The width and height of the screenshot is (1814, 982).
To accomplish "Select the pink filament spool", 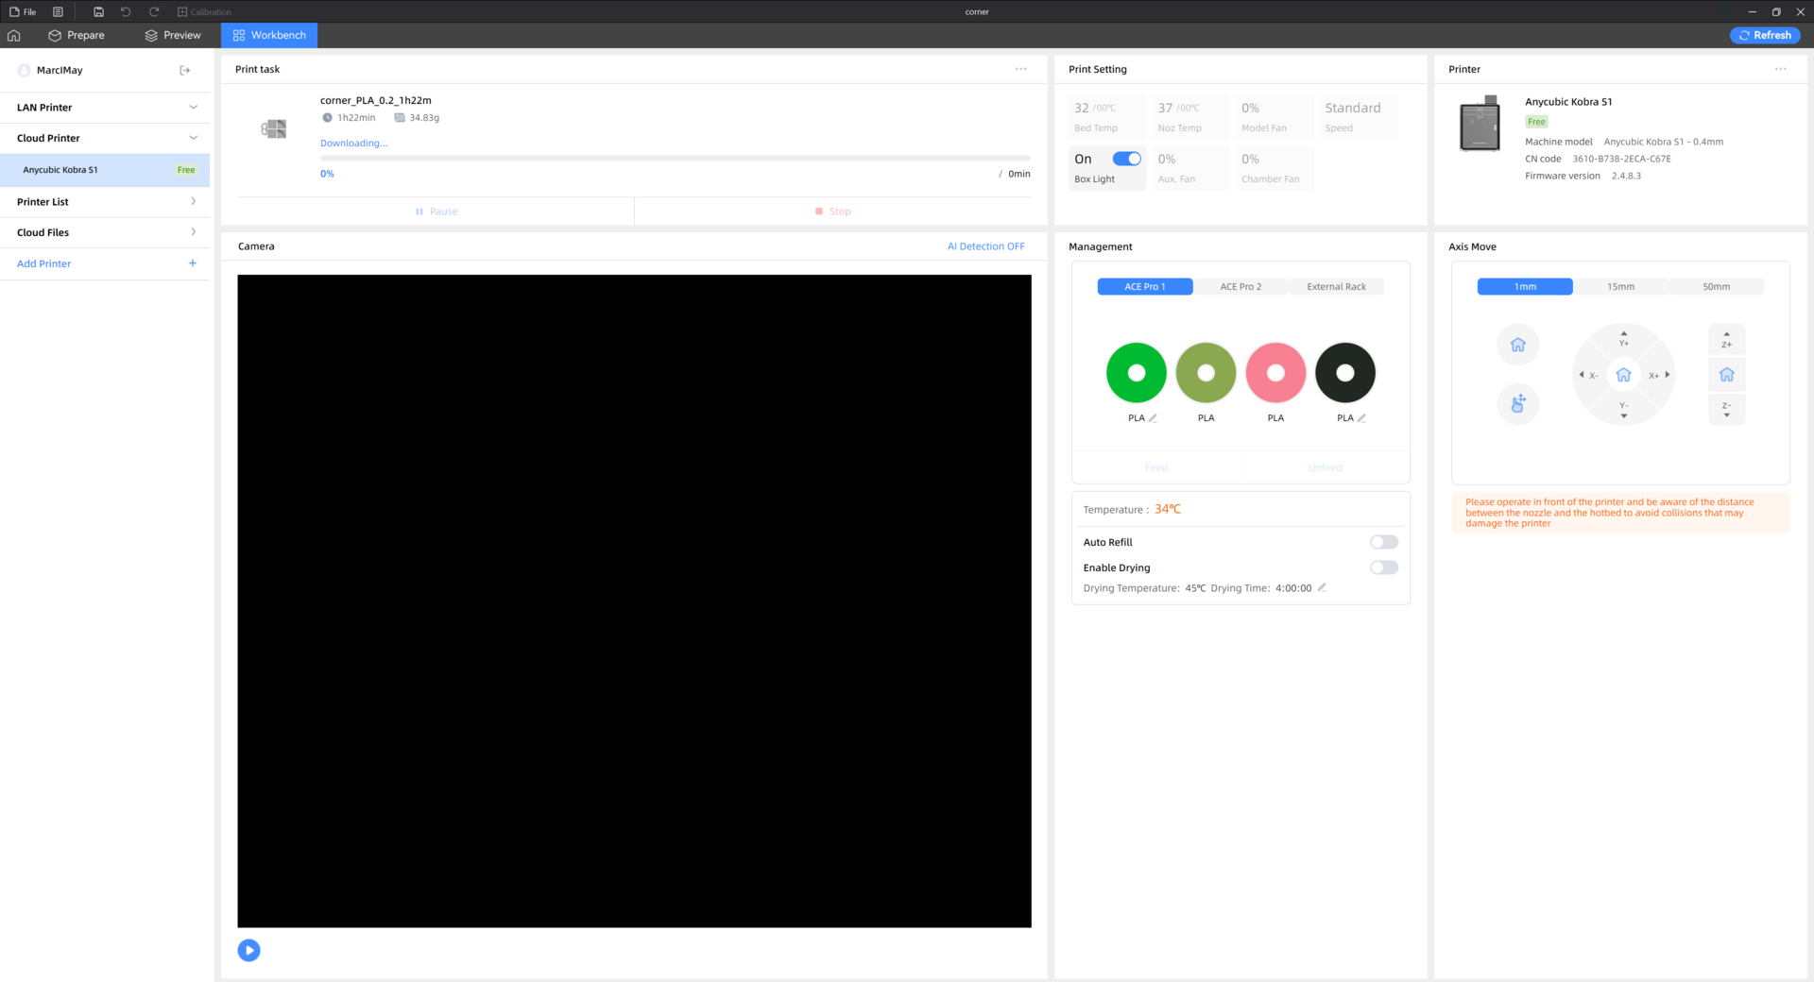I will point(1276,373).
